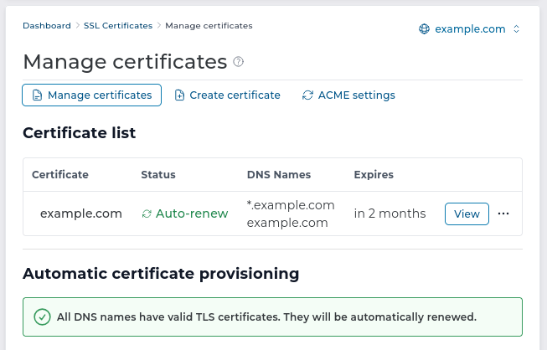Viewport: 547px width, 350px height.
Task: Click the Manage certificates page title
Action: pyautogui.click(x=126, y=62)
